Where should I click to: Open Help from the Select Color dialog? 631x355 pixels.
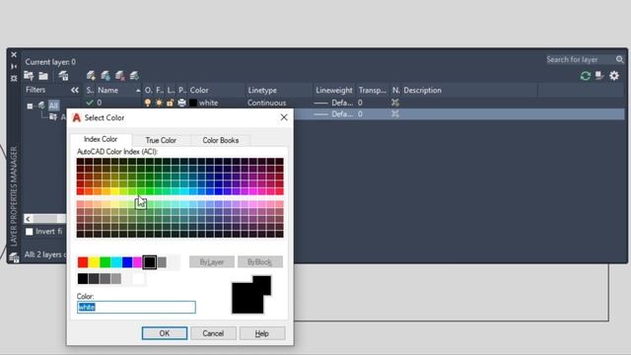point(262,333)
